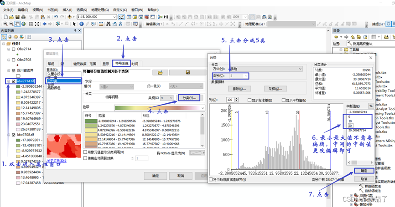Choose the Select Elements arrow tool
The image size is (395, 207).
(74, 24)
